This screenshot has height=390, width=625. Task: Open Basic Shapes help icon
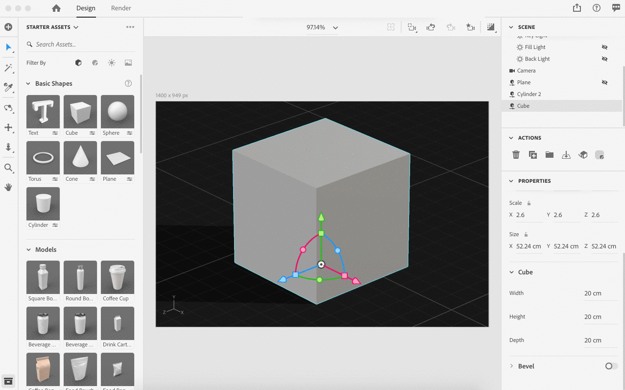128,83
